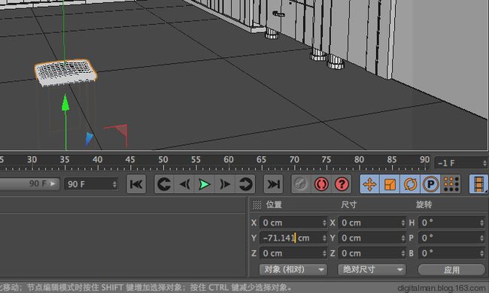489x293 pixels.
Task: Toggle parameter recording P icon
Action: (x=430, y=184)
